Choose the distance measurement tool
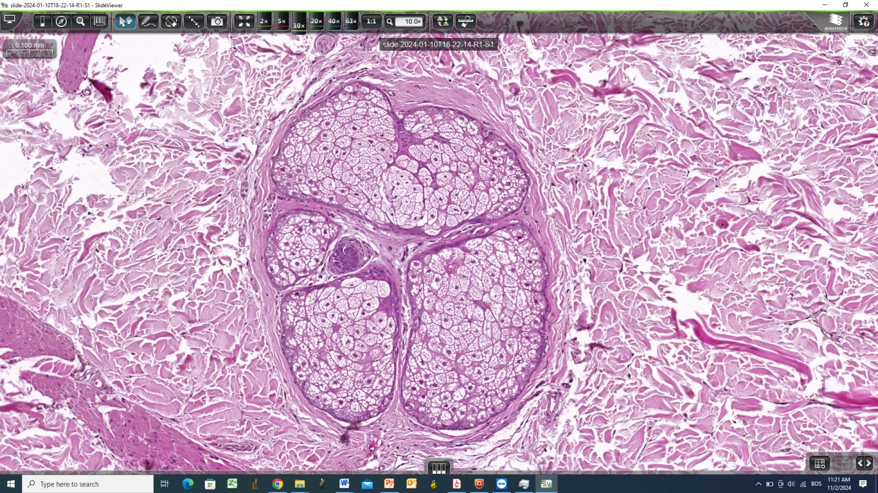The height and width of the screenshot is (493, 878). tap(194, 21)
